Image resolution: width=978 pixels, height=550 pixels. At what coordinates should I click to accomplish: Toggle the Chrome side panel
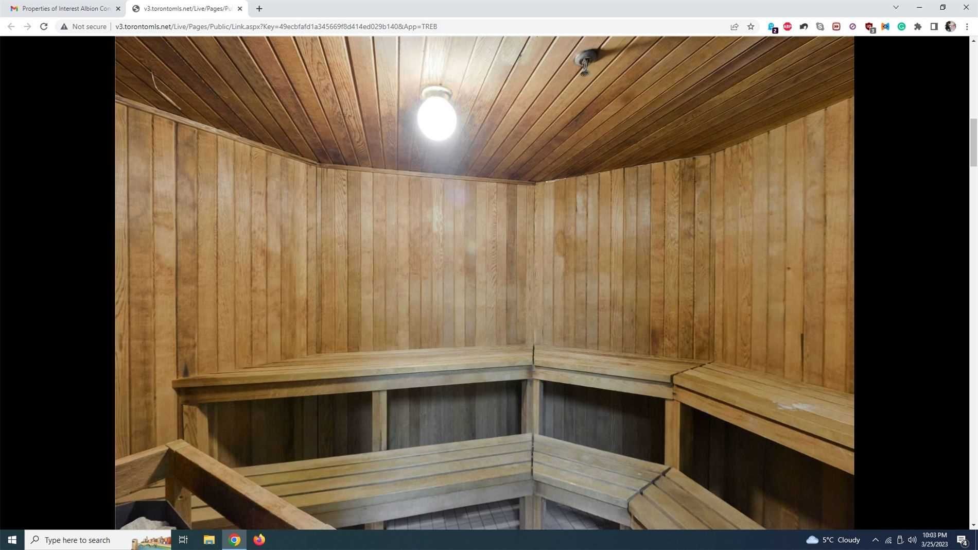[x=934, y=26]
